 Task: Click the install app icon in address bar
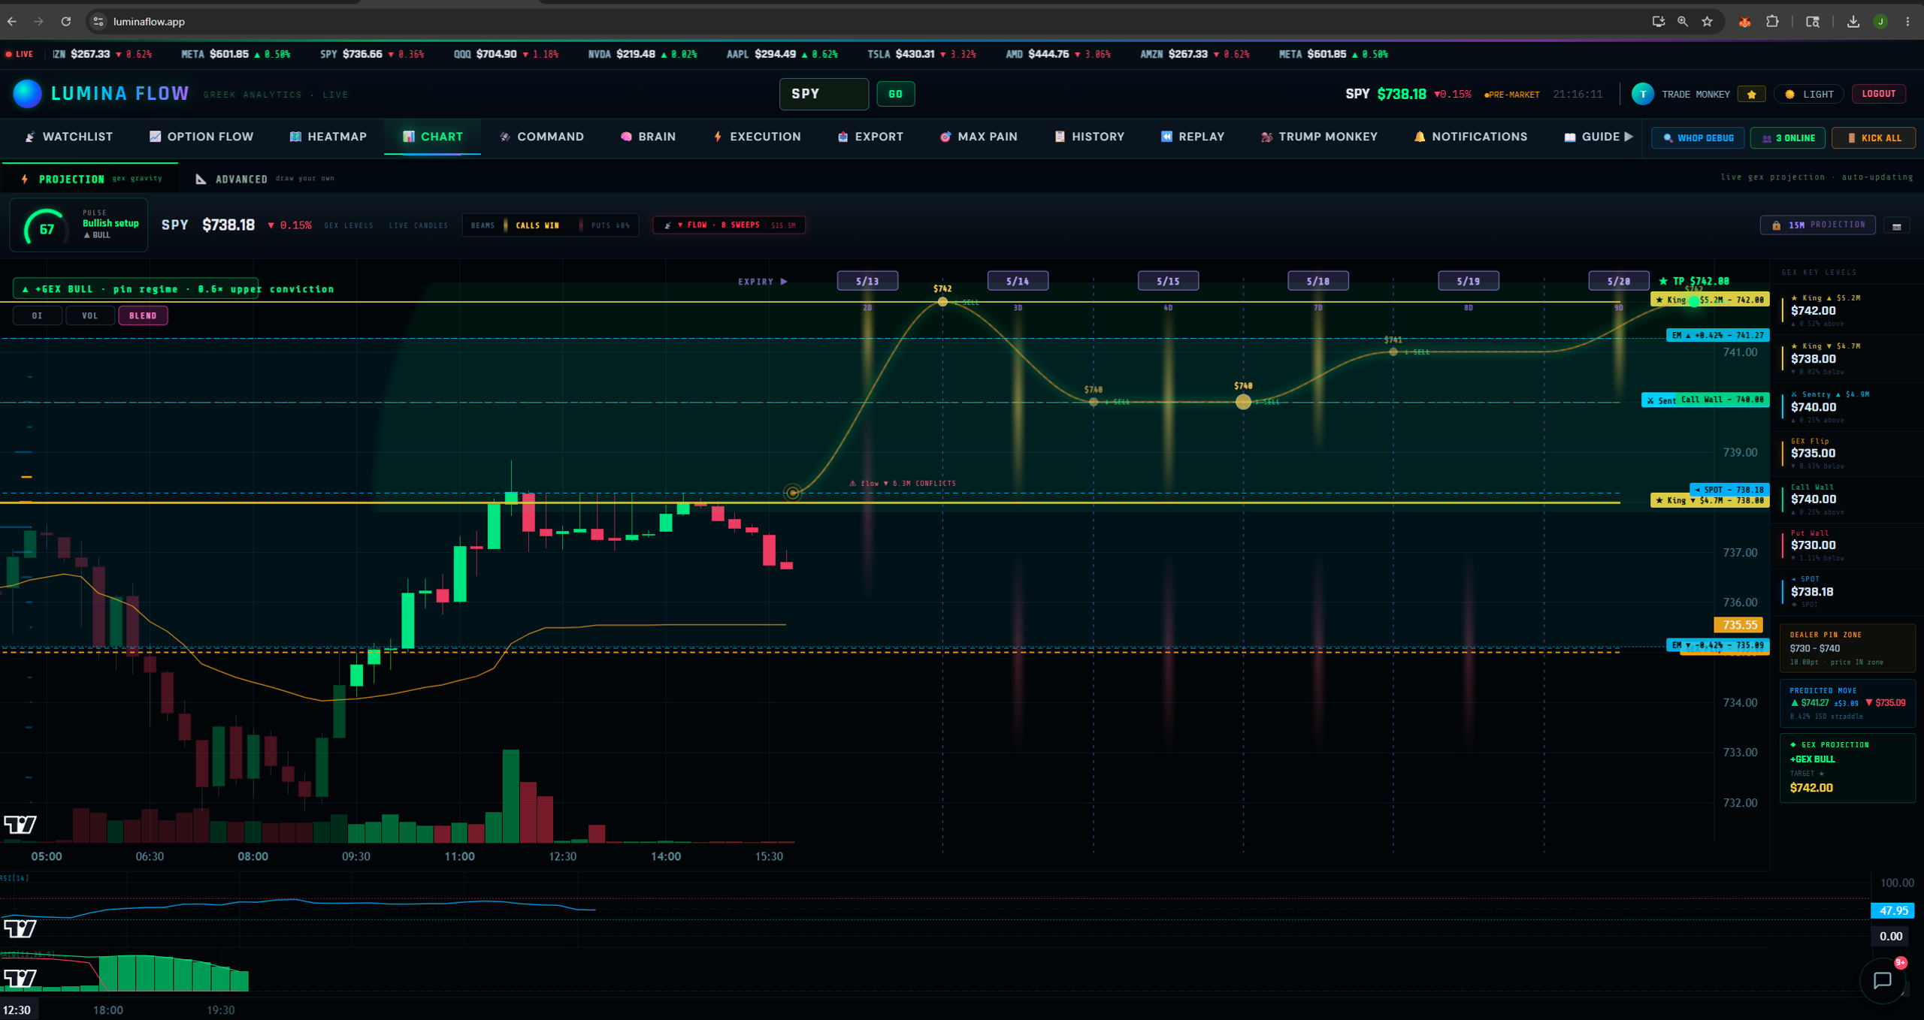(x=1658, y=22)
